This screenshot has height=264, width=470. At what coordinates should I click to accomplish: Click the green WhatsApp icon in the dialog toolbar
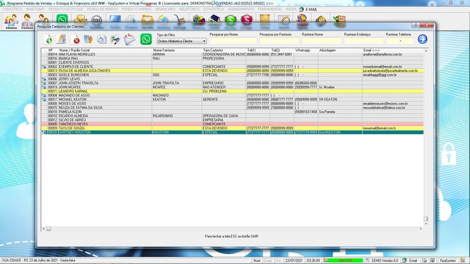coord(146,39)
